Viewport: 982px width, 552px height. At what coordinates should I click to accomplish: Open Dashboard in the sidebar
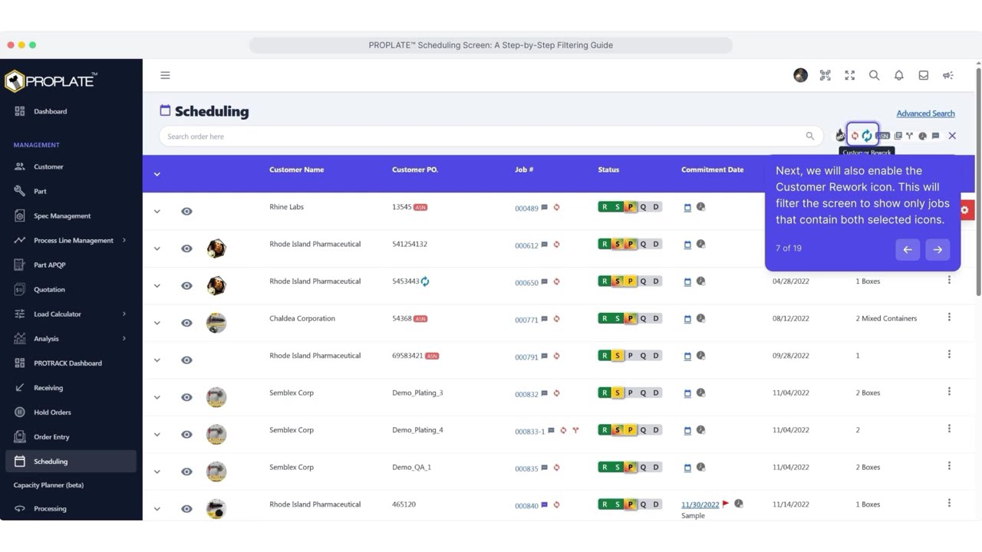[x=50, y=111]
